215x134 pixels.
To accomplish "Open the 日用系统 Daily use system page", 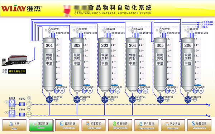I will (x=67, y=125).
